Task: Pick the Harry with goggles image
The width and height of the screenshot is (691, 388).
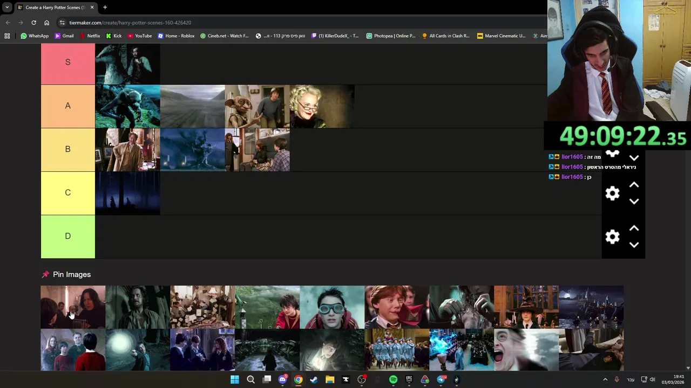Action: 332,307
